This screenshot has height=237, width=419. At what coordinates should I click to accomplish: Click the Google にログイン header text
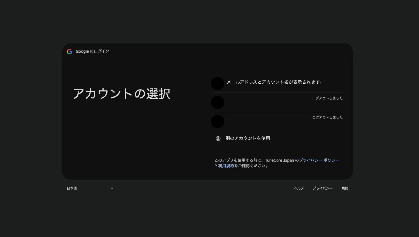click(x=92, y=51)
